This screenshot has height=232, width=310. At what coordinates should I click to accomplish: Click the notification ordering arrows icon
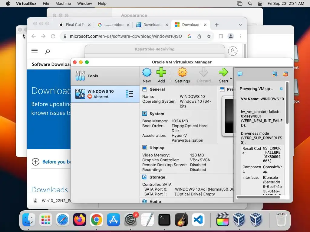(x=275, y=74)
